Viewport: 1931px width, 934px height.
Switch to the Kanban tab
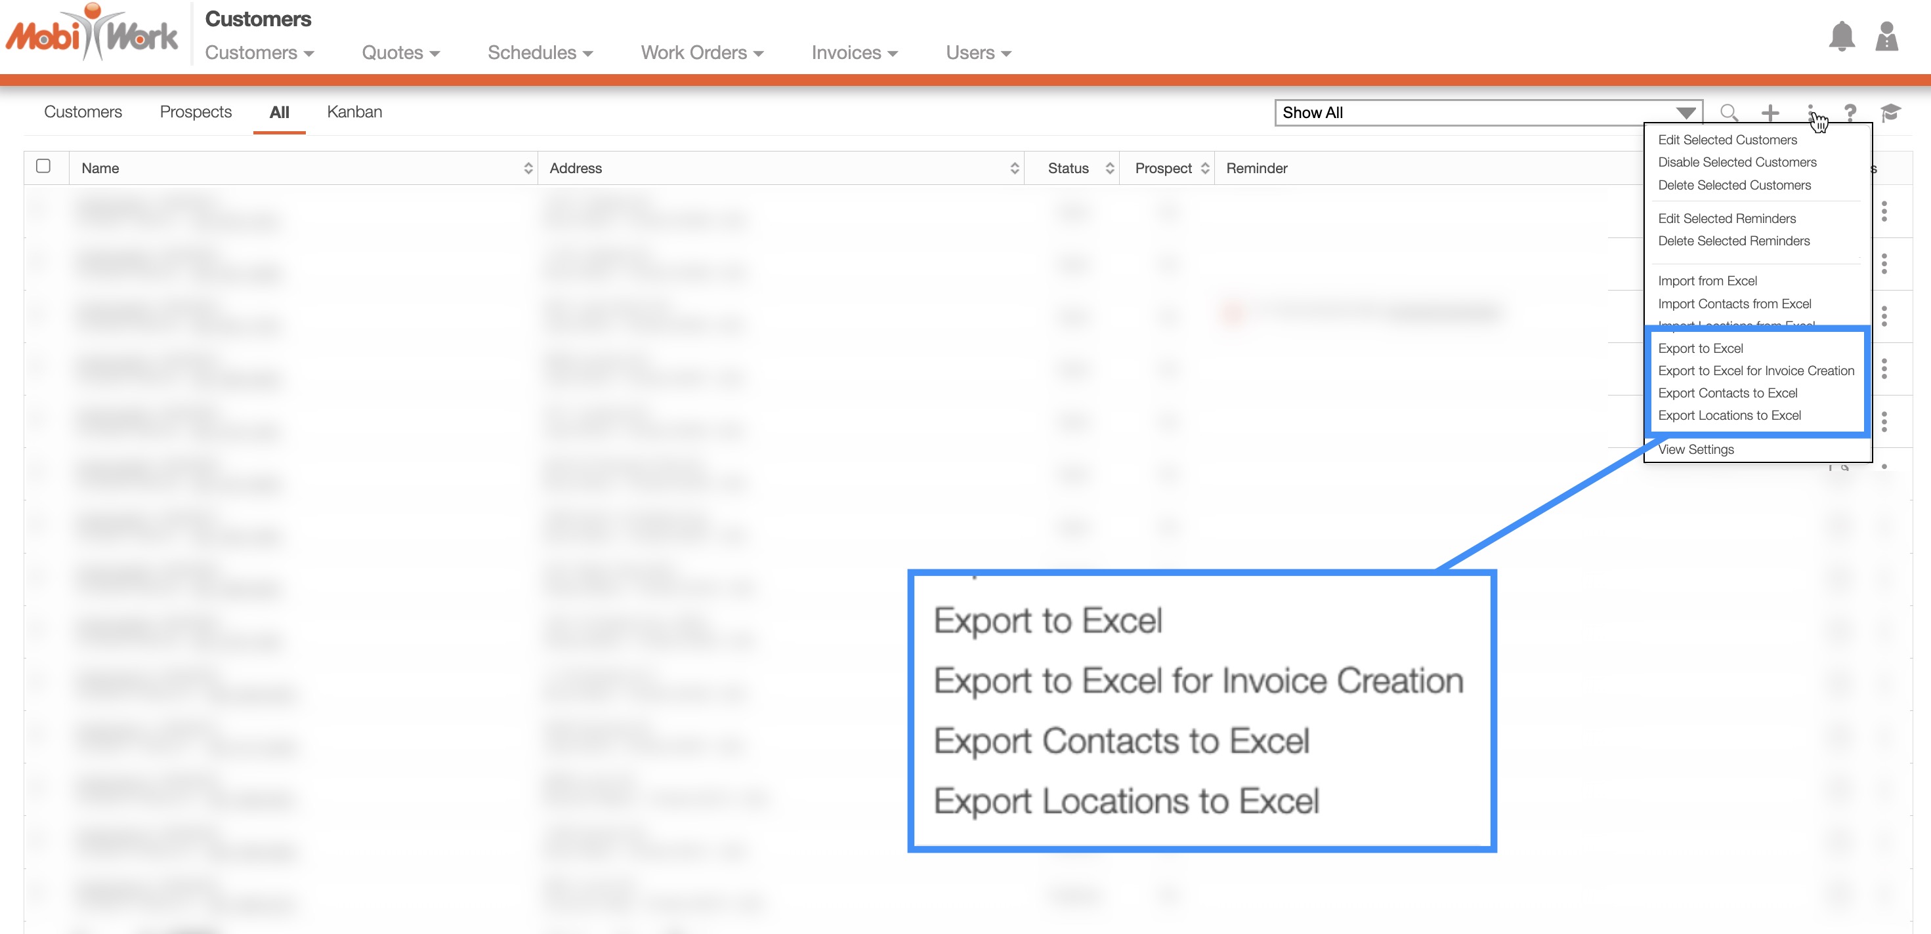354,112
